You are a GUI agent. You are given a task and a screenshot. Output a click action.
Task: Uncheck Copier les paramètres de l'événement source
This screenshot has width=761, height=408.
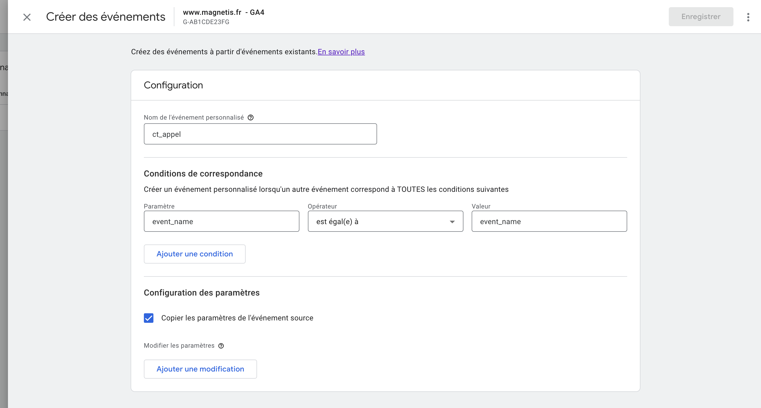point(149,318)
